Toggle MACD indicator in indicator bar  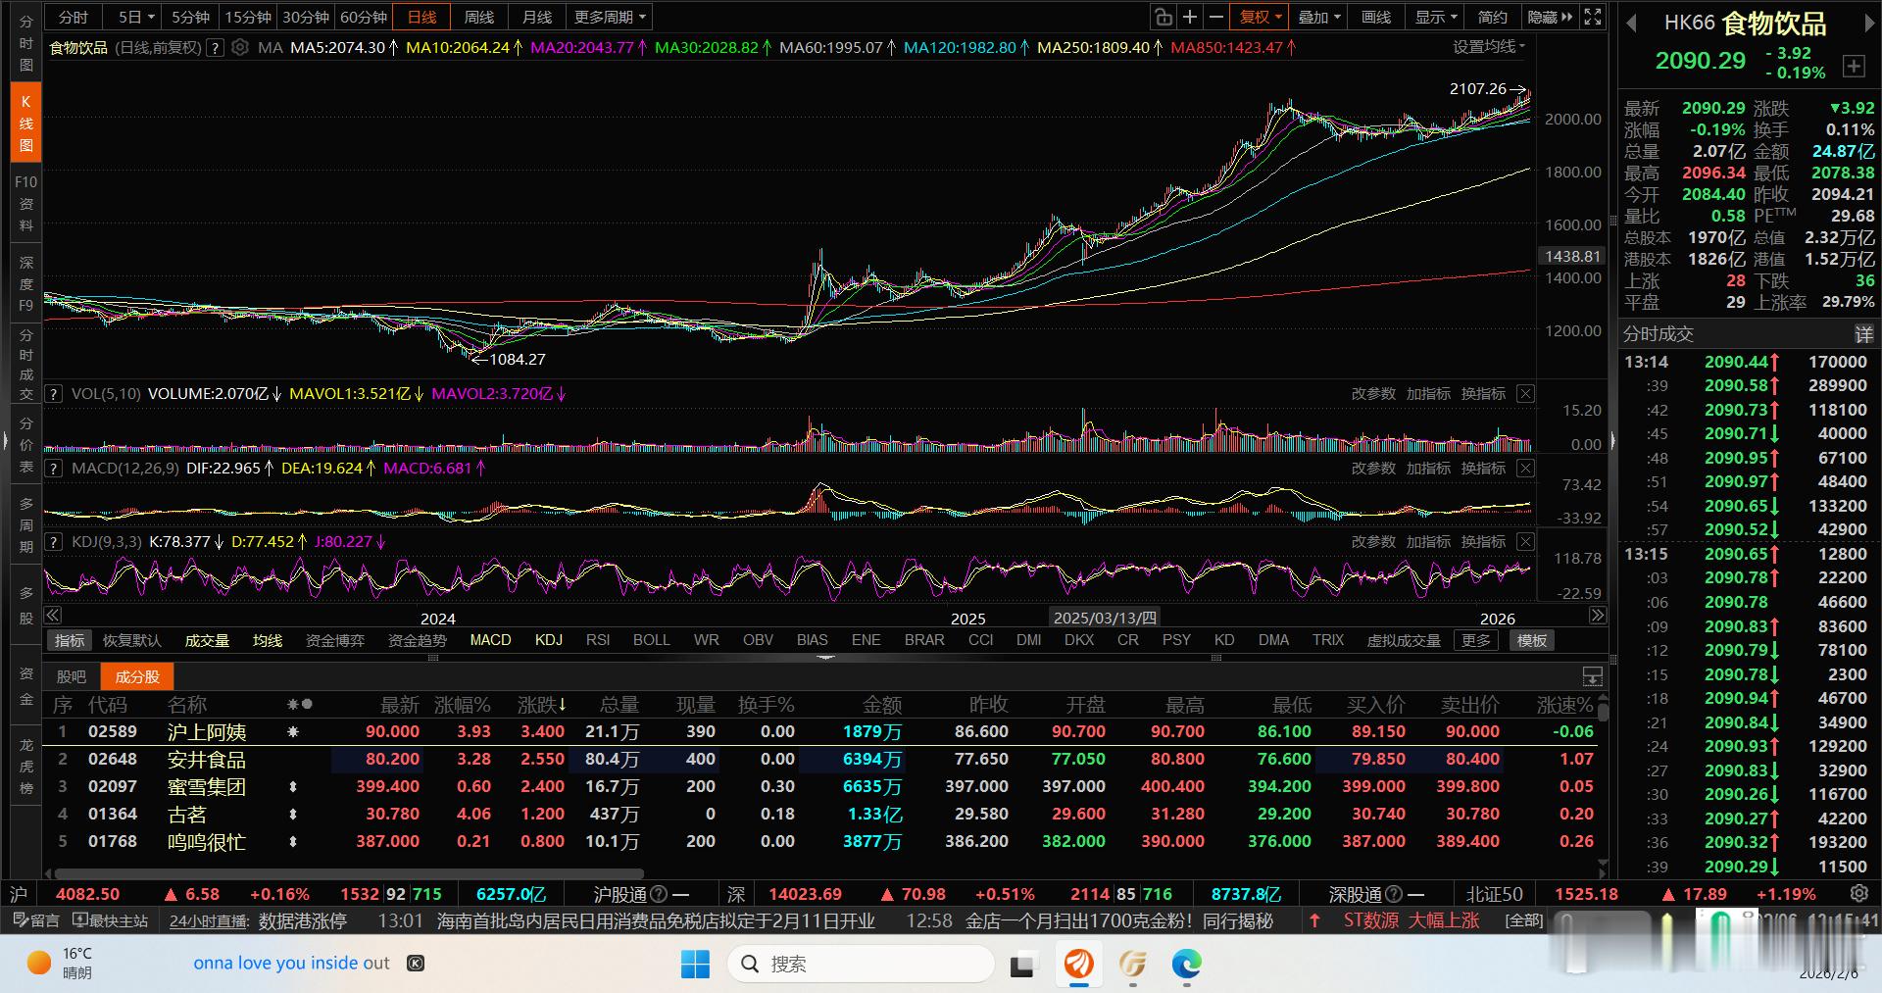click(x=490, y=640)
